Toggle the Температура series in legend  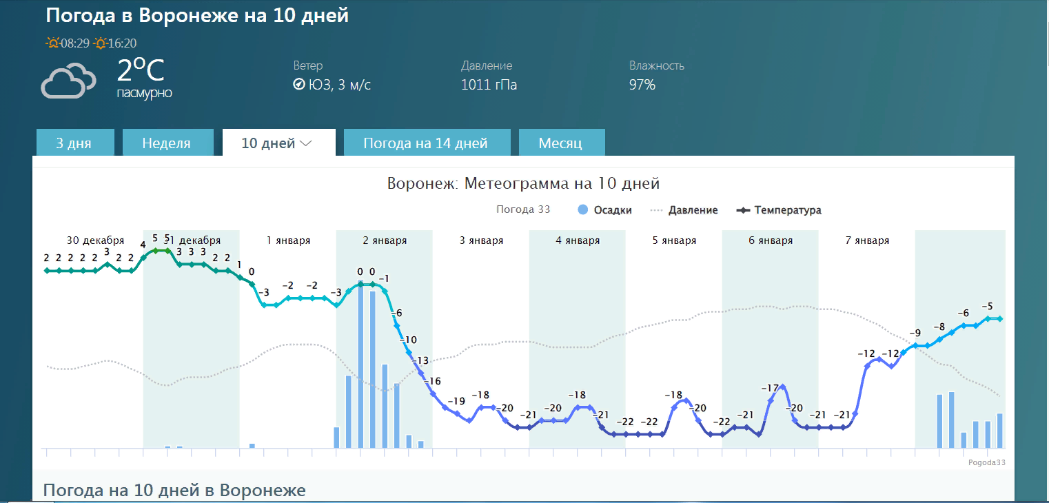point(787,210)
